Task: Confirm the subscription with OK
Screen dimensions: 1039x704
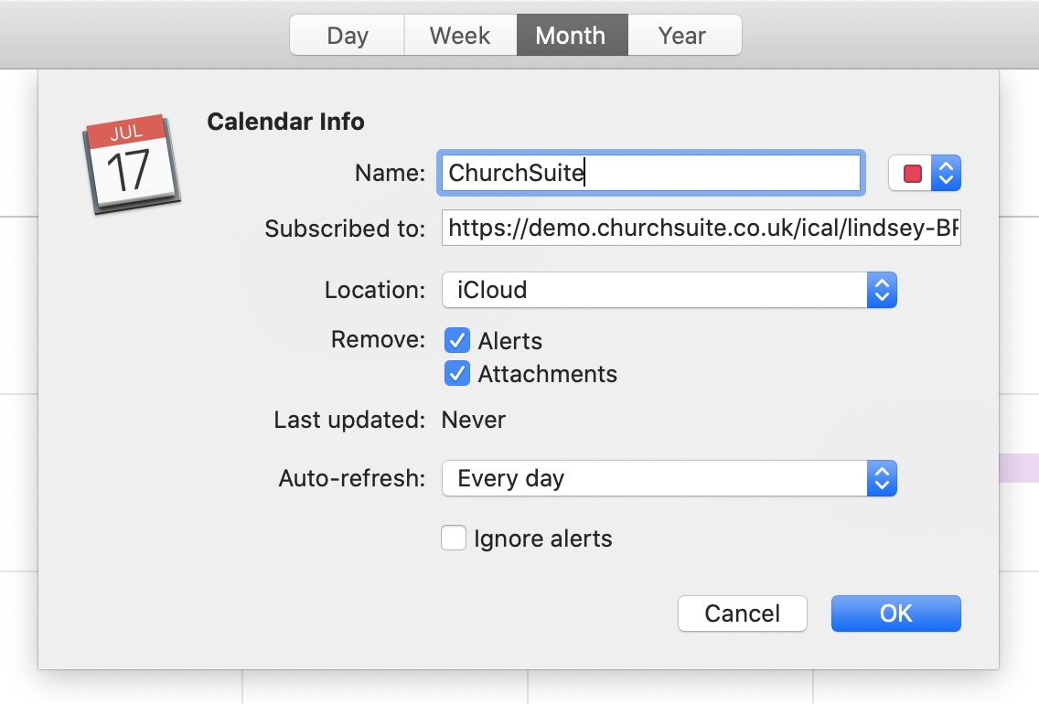Action: click(894, 613)
